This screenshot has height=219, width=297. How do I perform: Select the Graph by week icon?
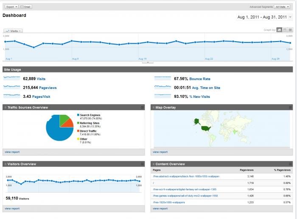pos(285,30)
